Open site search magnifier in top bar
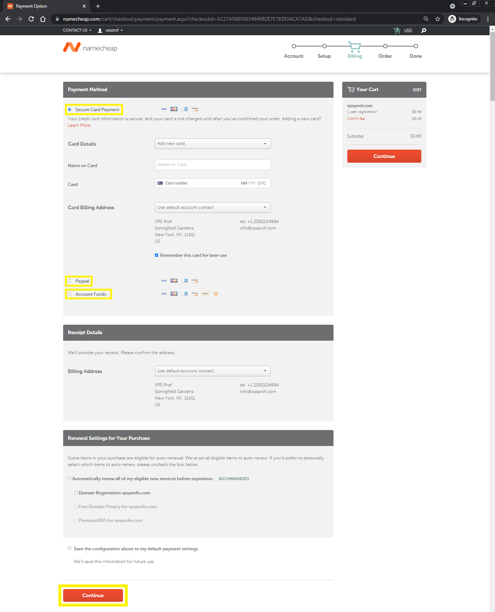 pos(424,30)
